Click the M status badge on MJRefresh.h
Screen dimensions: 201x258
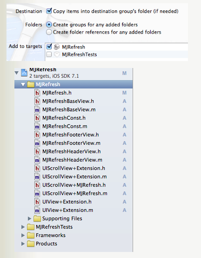pos(124,93)
